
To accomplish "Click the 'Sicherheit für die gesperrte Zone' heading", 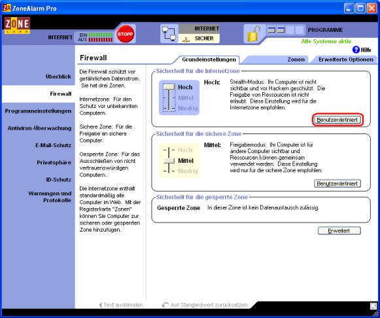I will pos(202,197).
